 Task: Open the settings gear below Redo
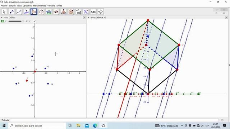pyautogui.click(x=224, y=13)
